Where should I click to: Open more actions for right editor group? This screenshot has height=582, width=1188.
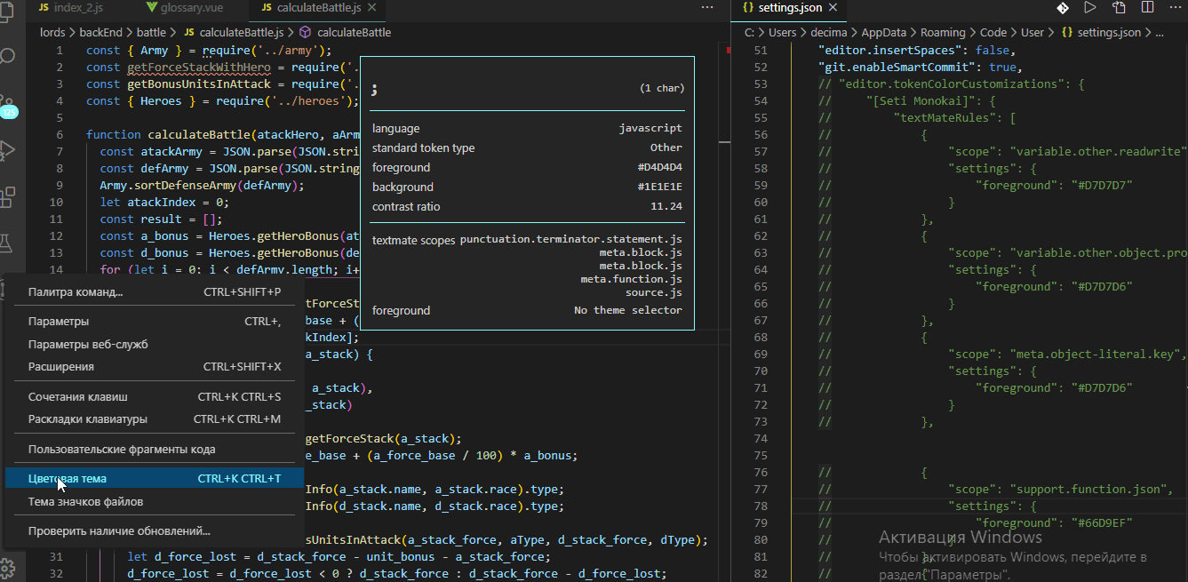click(1174, 7)
